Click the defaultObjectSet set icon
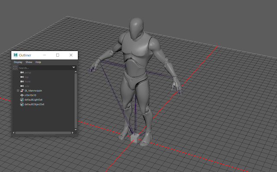This screenshot has width=277, height=172. [22, 104]
